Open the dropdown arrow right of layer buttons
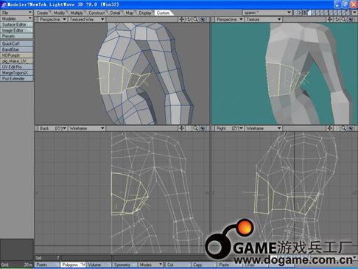The image size is (358, 269). point(354,13)
